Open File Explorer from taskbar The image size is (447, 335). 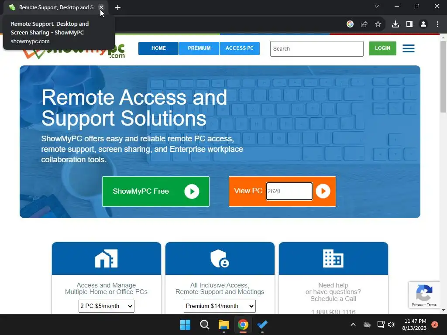pyautogui.click(x=224, y=325)
